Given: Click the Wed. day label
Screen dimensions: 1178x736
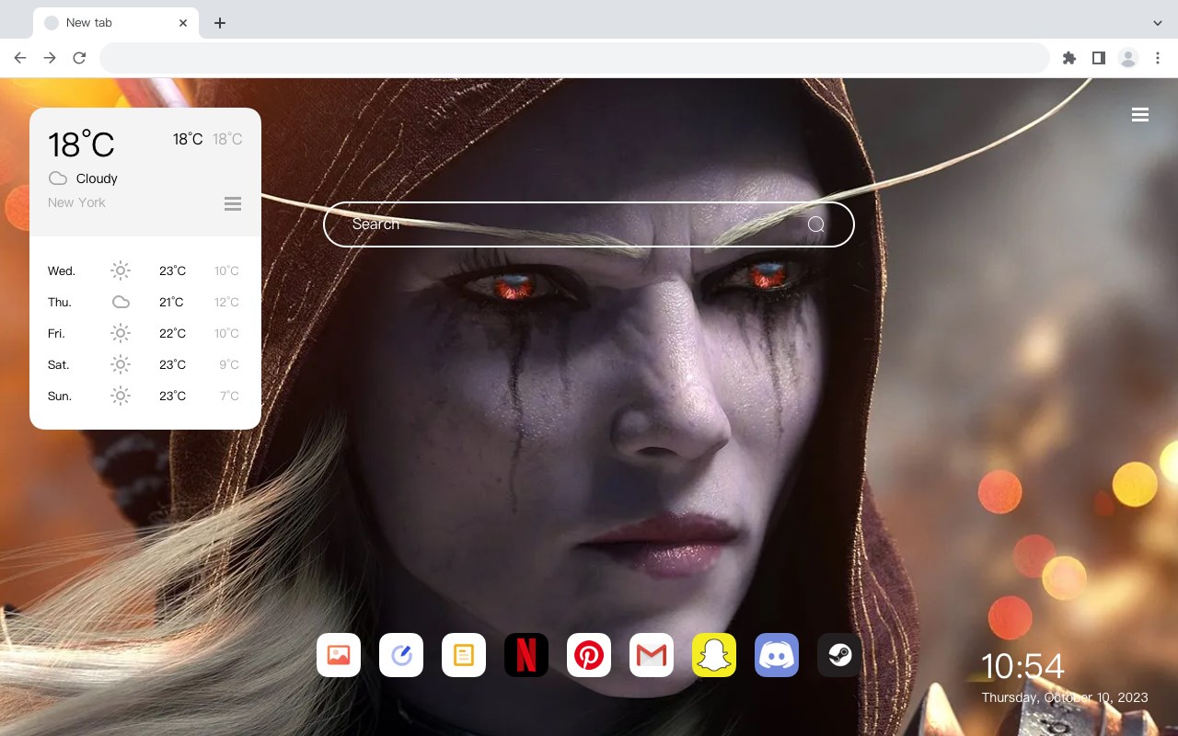Looking at the screenshot, I should click(x=62, y=271).
